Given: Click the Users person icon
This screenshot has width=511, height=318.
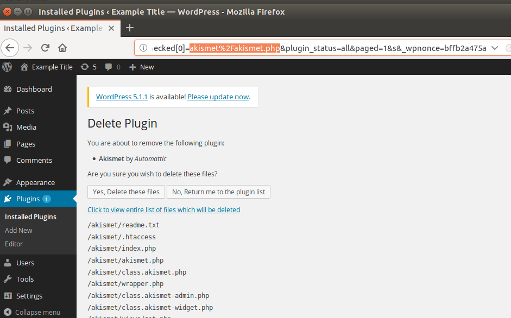Looking at the screenshot, I should click(x=8, y=263).
